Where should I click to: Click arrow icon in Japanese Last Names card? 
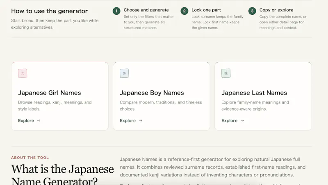pyautogui.click(x=242, y=120)
